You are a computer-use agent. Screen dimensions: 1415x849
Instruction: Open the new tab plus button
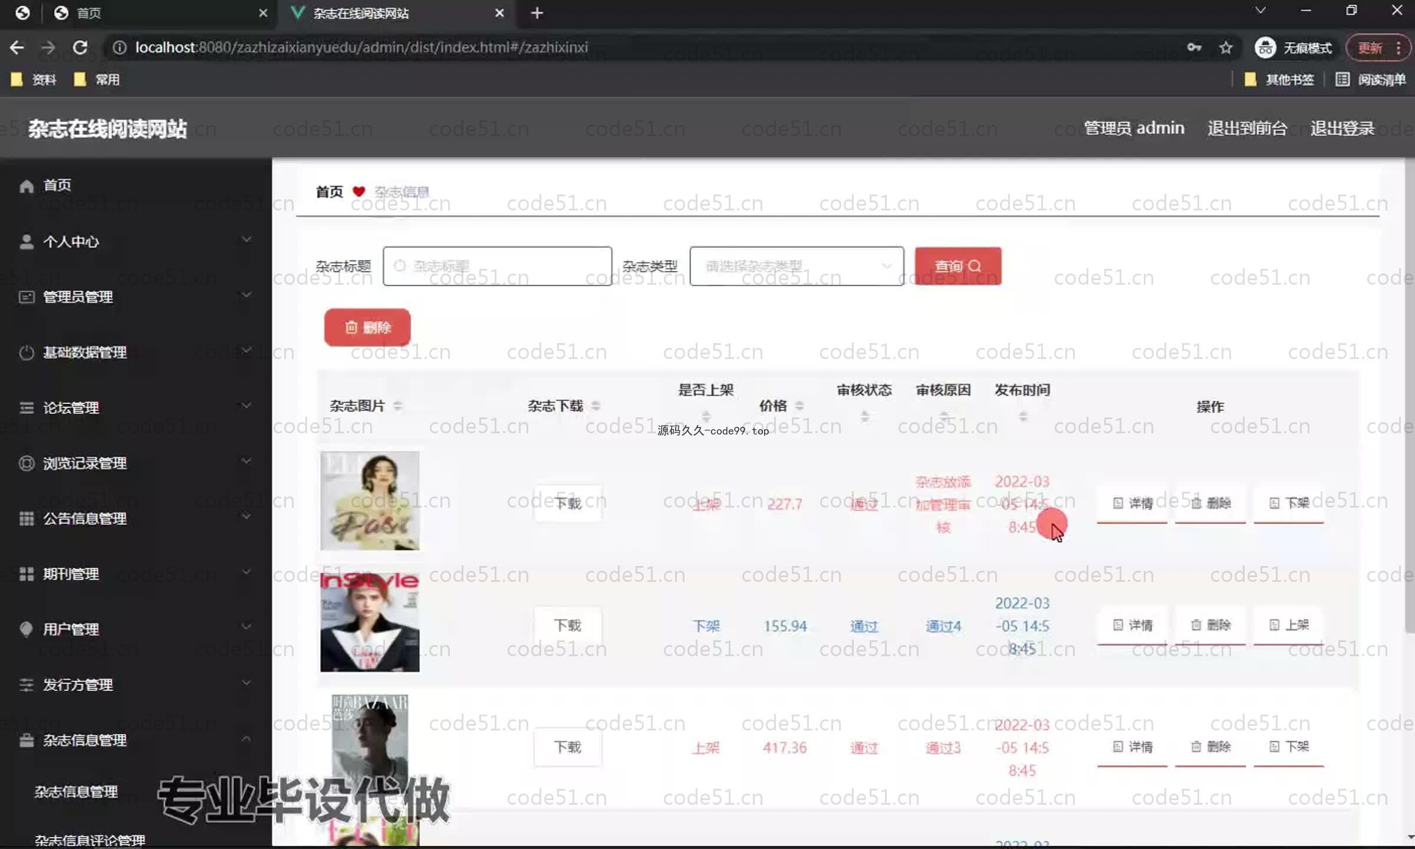[537, 13]
